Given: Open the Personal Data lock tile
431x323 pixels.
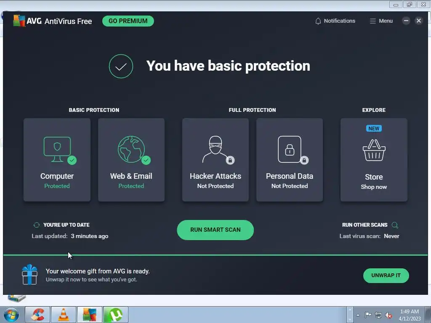Looking at the screenshot, I should click(x=290, y=160).
